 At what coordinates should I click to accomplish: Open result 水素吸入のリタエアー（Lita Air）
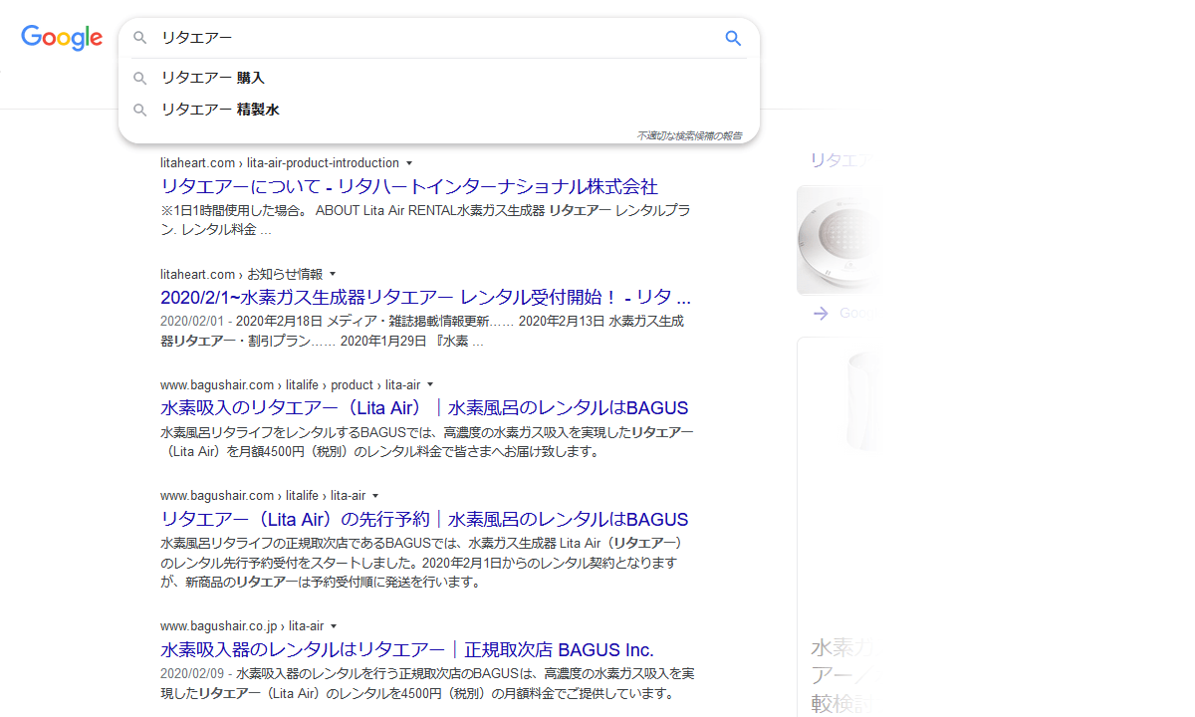pos(424,408)
